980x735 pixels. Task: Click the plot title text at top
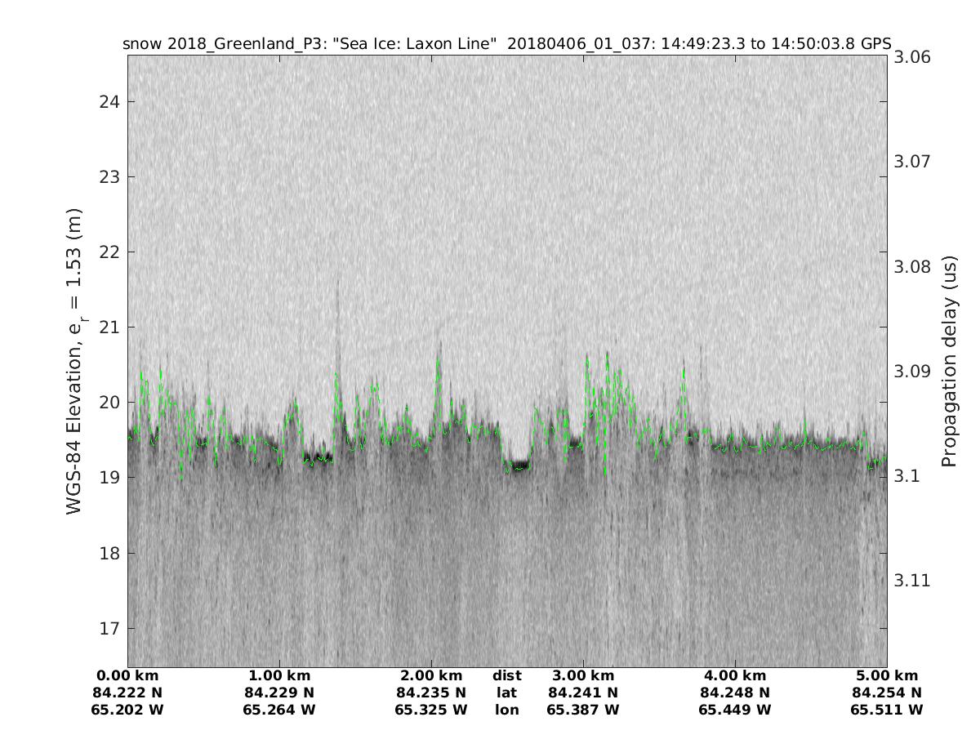point(506,43)
